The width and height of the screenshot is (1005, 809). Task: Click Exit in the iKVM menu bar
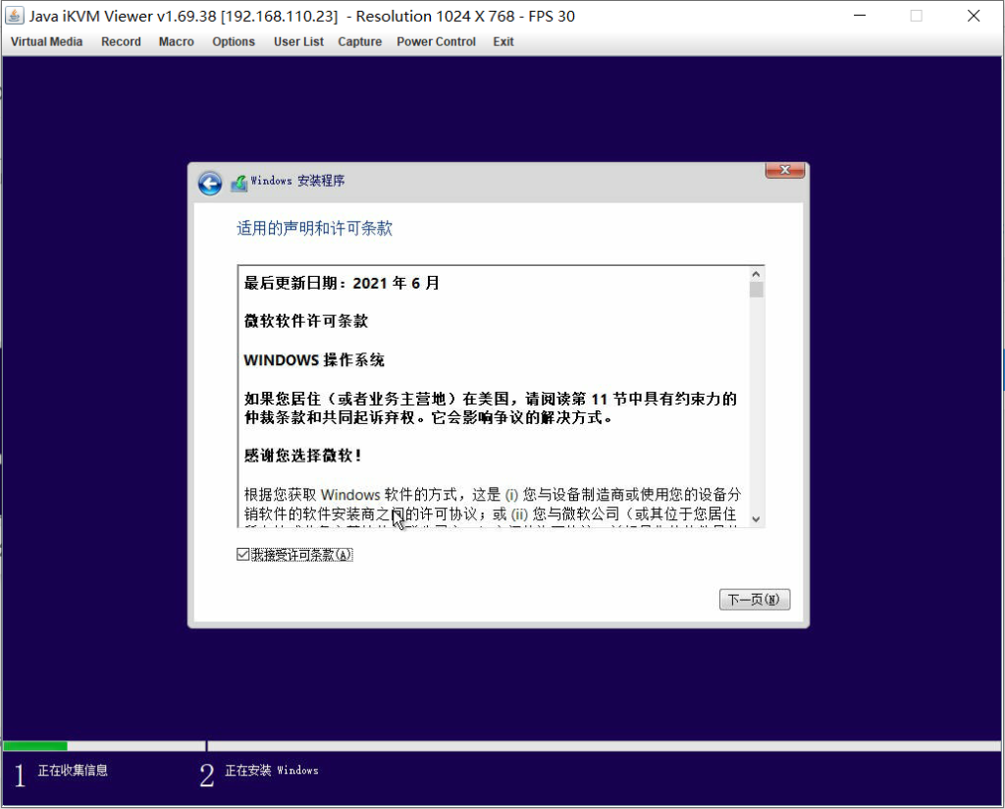[503, 42]
